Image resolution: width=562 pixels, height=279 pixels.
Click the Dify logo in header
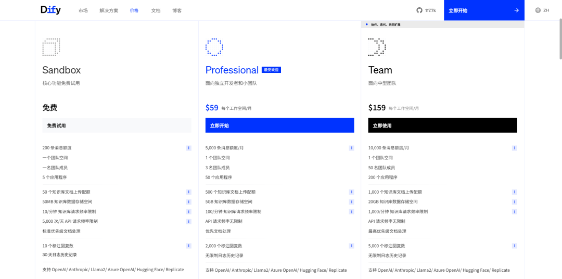tap(50, 10)
